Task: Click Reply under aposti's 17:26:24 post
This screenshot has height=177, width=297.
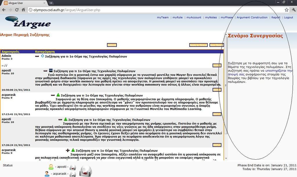Action: pyautogui.click(x=217, y=145)
